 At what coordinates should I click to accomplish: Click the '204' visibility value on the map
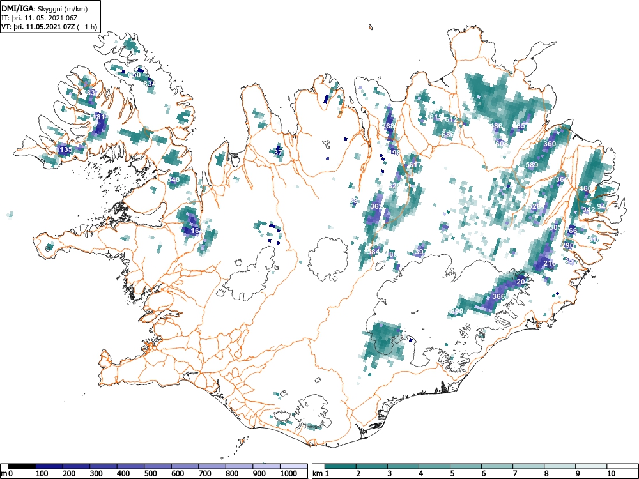coord(523,282)
